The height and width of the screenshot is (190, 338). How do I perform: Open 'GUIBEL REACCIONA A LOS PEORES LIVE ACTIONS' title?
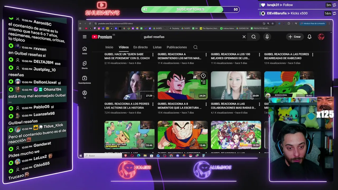(x=127, y=106)
